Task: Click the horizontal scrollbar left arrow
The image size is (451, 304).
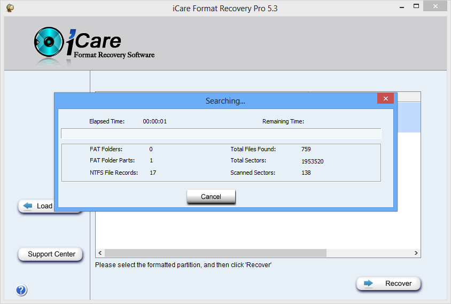Action: click(x=100, y=253)
